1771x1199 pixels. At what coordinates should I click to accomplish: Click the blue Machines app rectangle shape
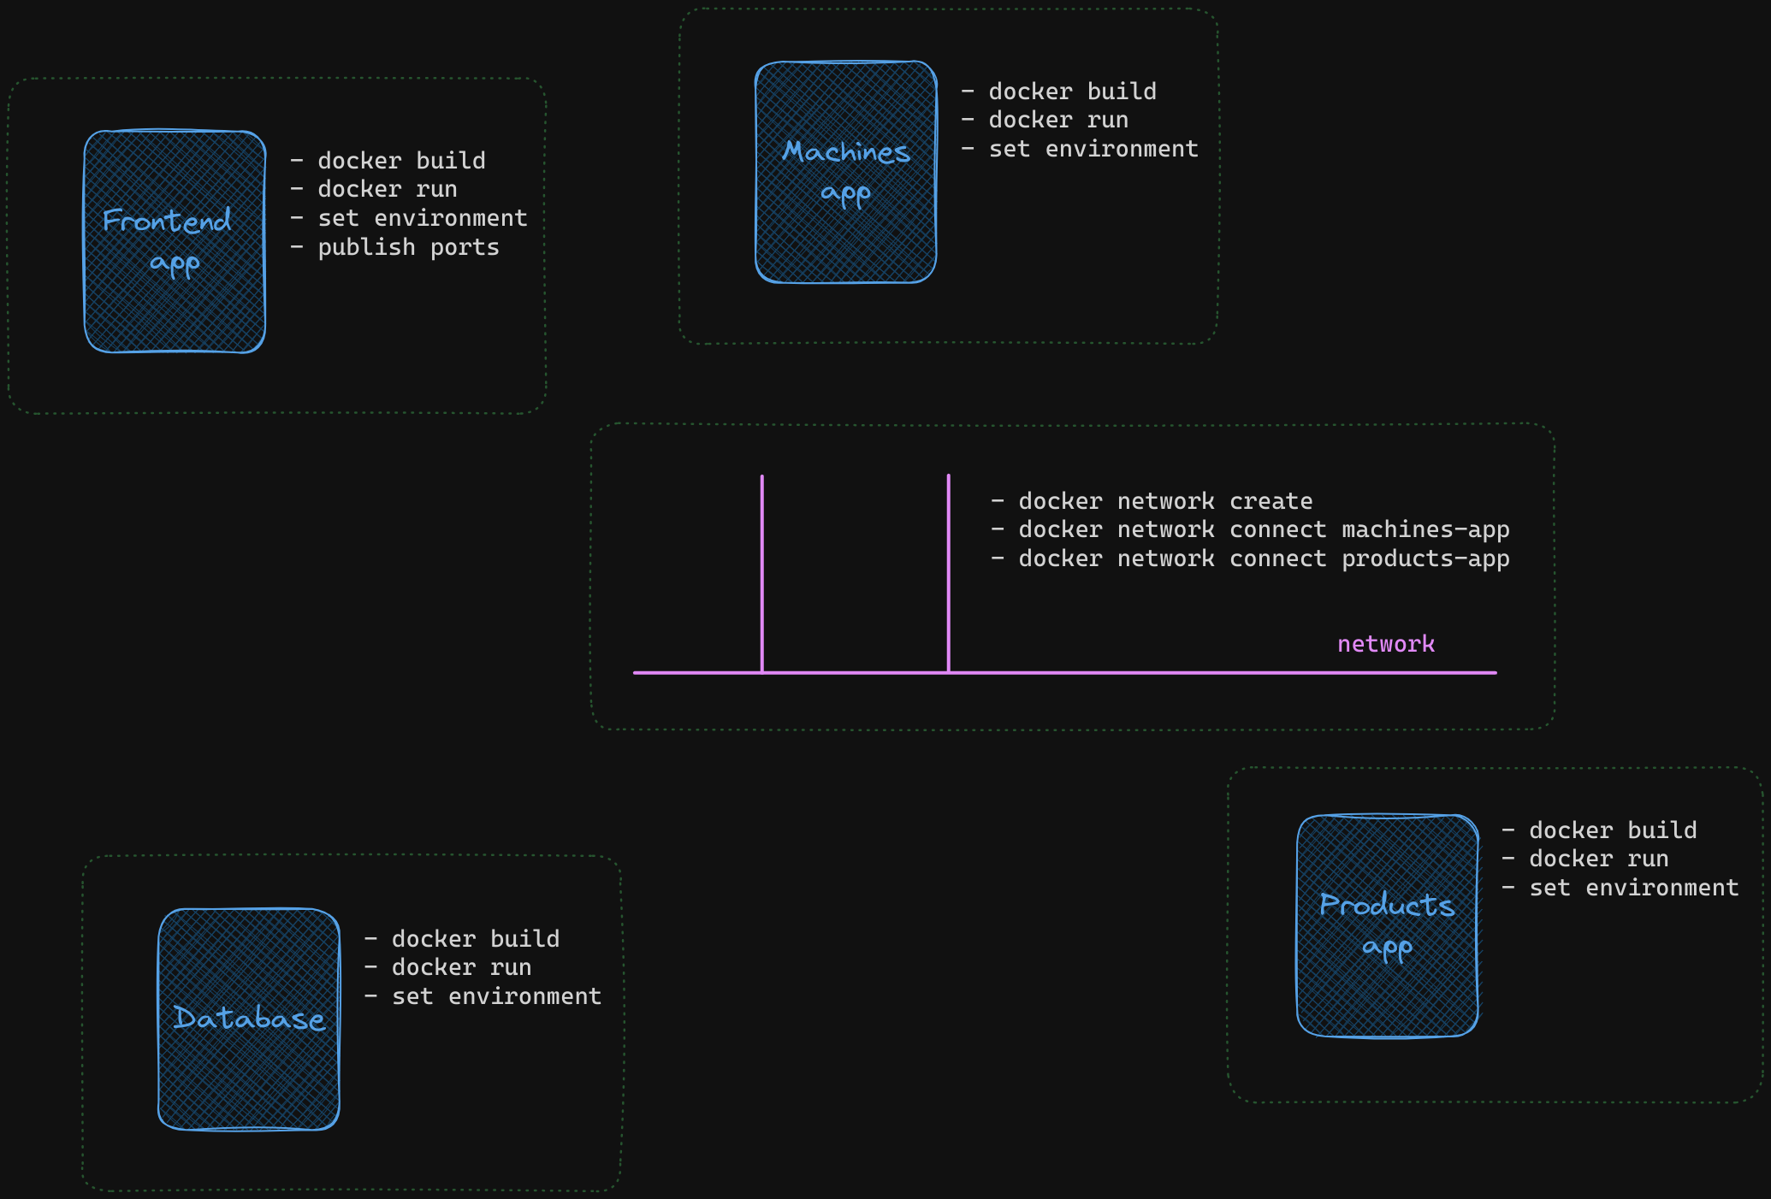coord(846,171)
